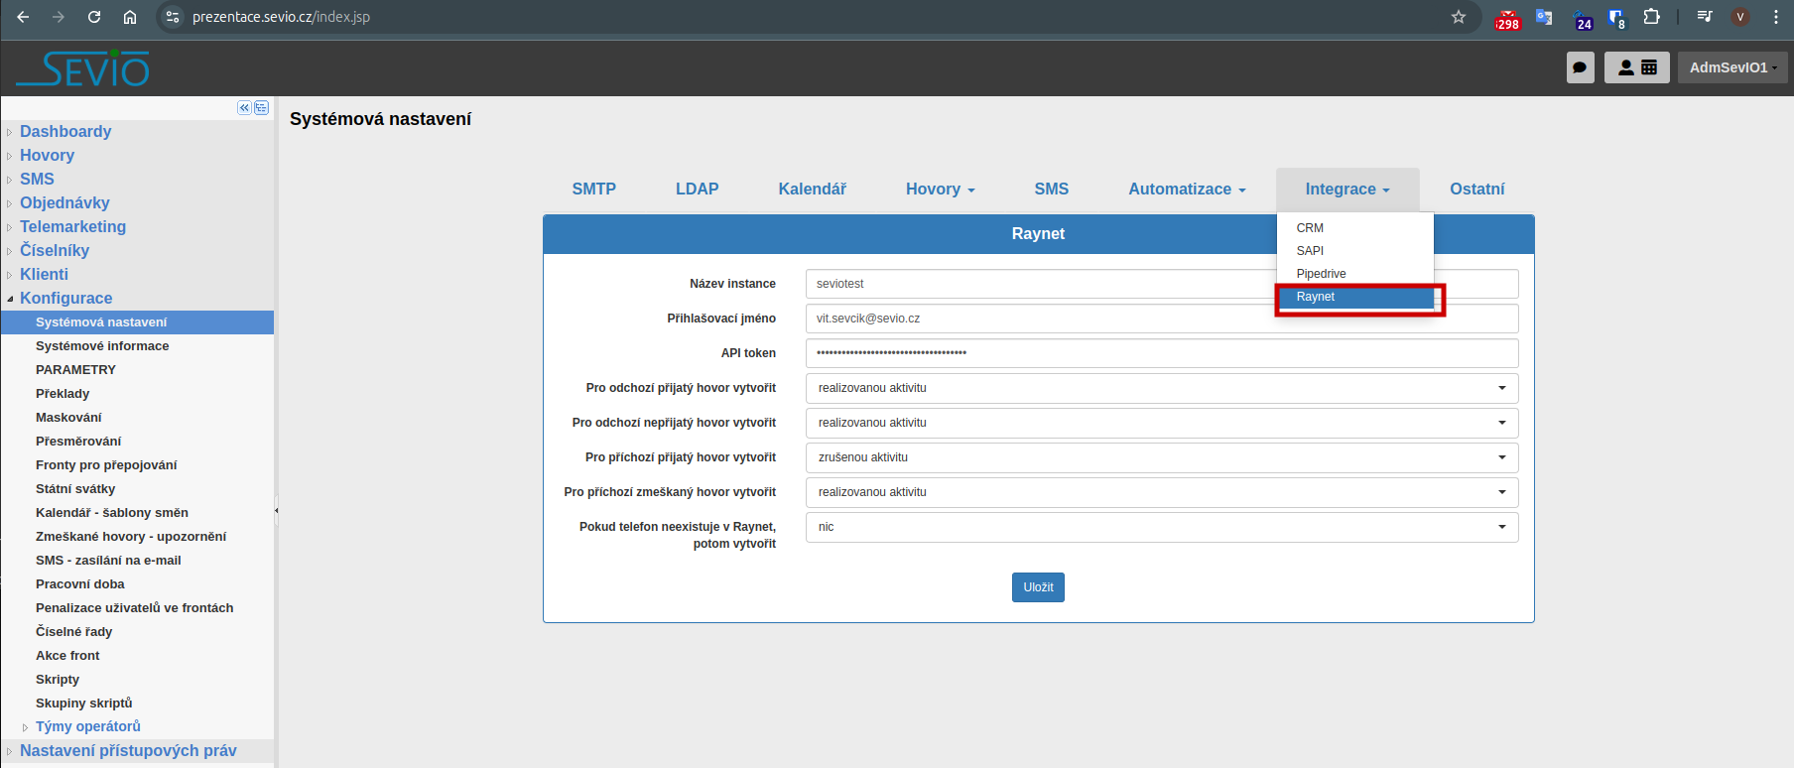Click the user and calendar icon button
Image resolution: width=1794 pixels, height=768 pixels.
(x=1636, y=67)
